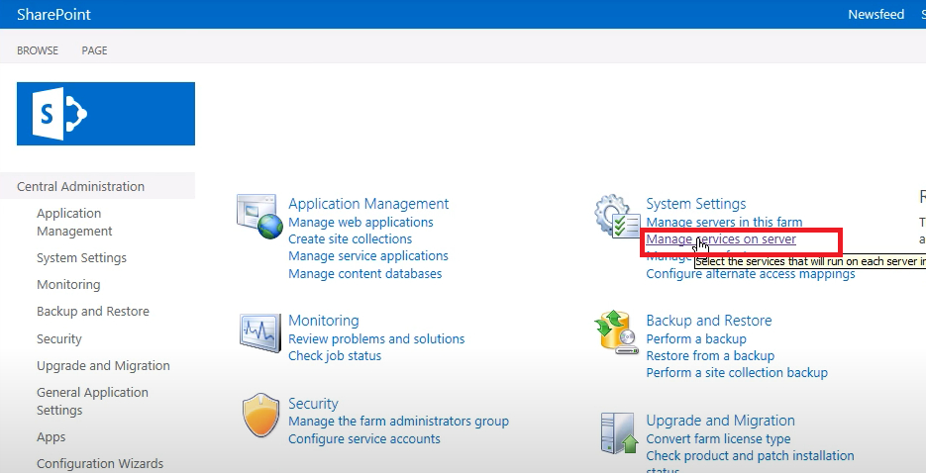Click Manage service applications link
Image resolution: width=926 pixels, height=473 pixels.
367,256
